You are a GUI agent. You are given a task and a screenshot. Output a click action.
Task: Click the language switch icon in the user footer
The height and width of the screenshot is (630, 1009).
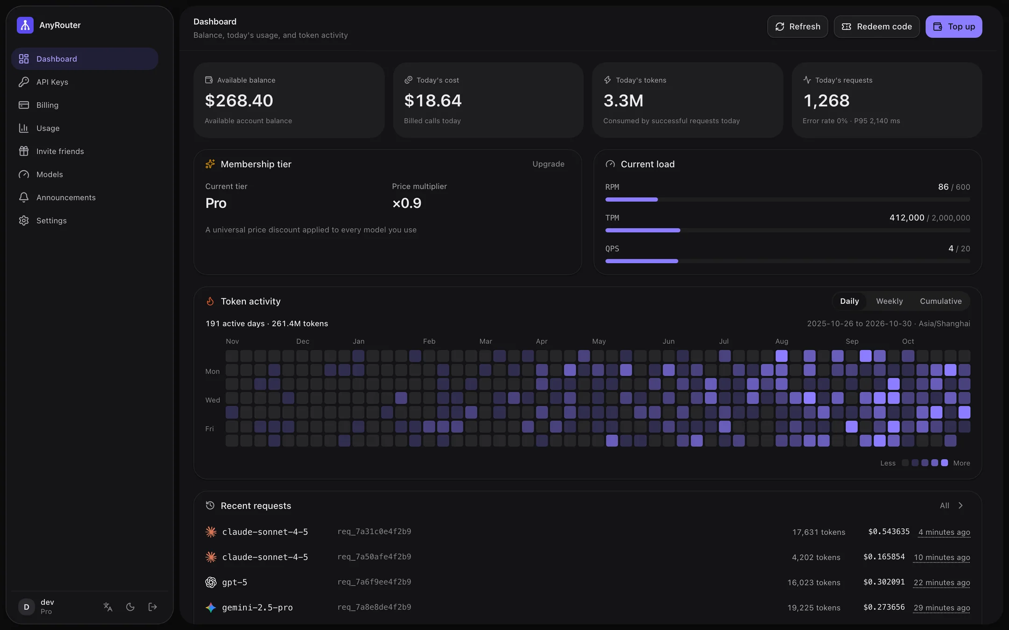108,607
